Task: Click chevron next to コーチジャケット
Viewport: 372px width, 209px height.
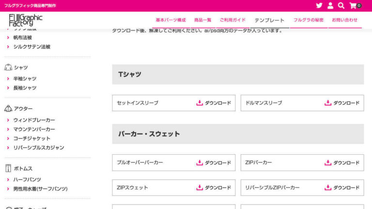Action: pos(8,138)
